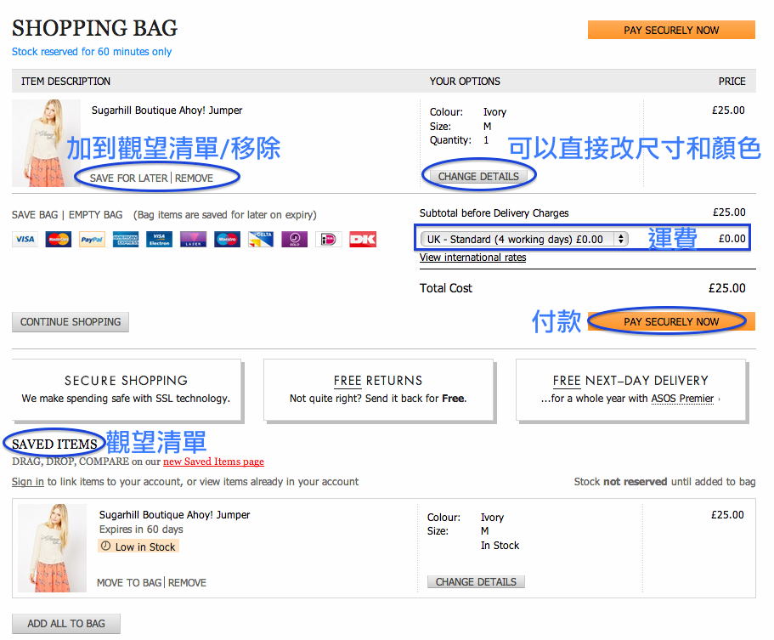The image size is (774, 640).
Task: Click Change Details for the bag item
Action: tap(478, 176)
